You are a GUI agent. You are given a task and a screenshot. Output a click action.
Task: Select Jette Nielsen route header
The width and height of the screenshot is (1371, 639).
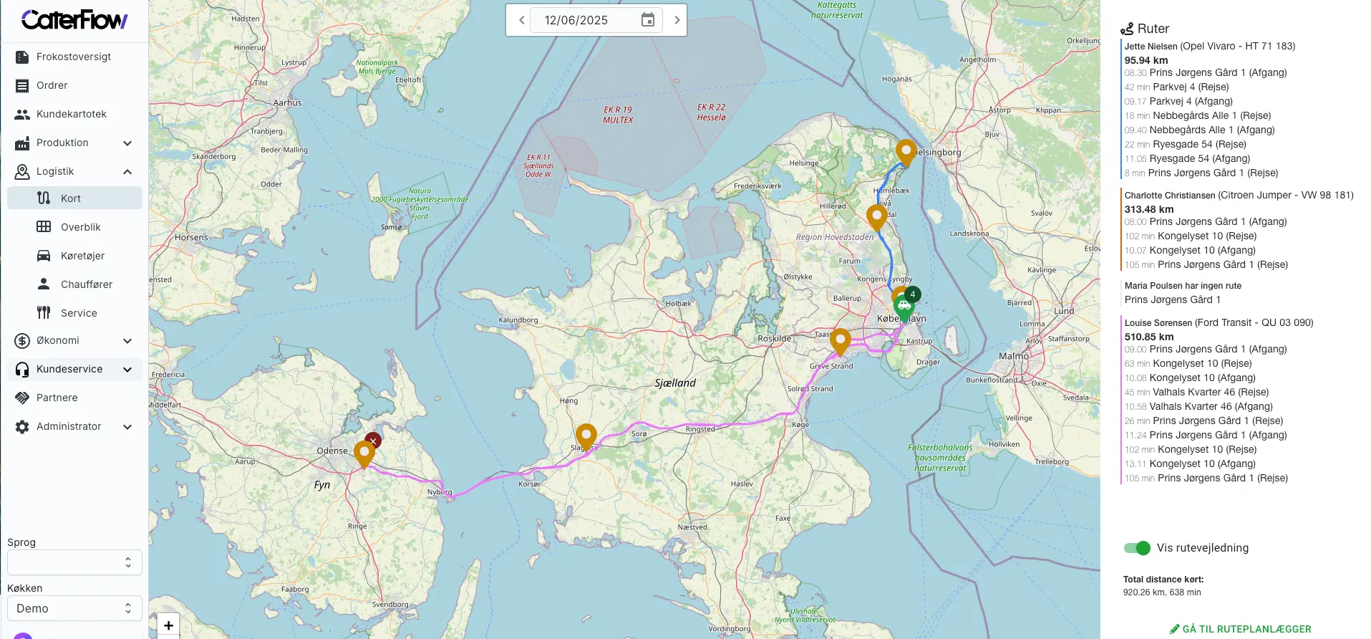pos(1210,46)
